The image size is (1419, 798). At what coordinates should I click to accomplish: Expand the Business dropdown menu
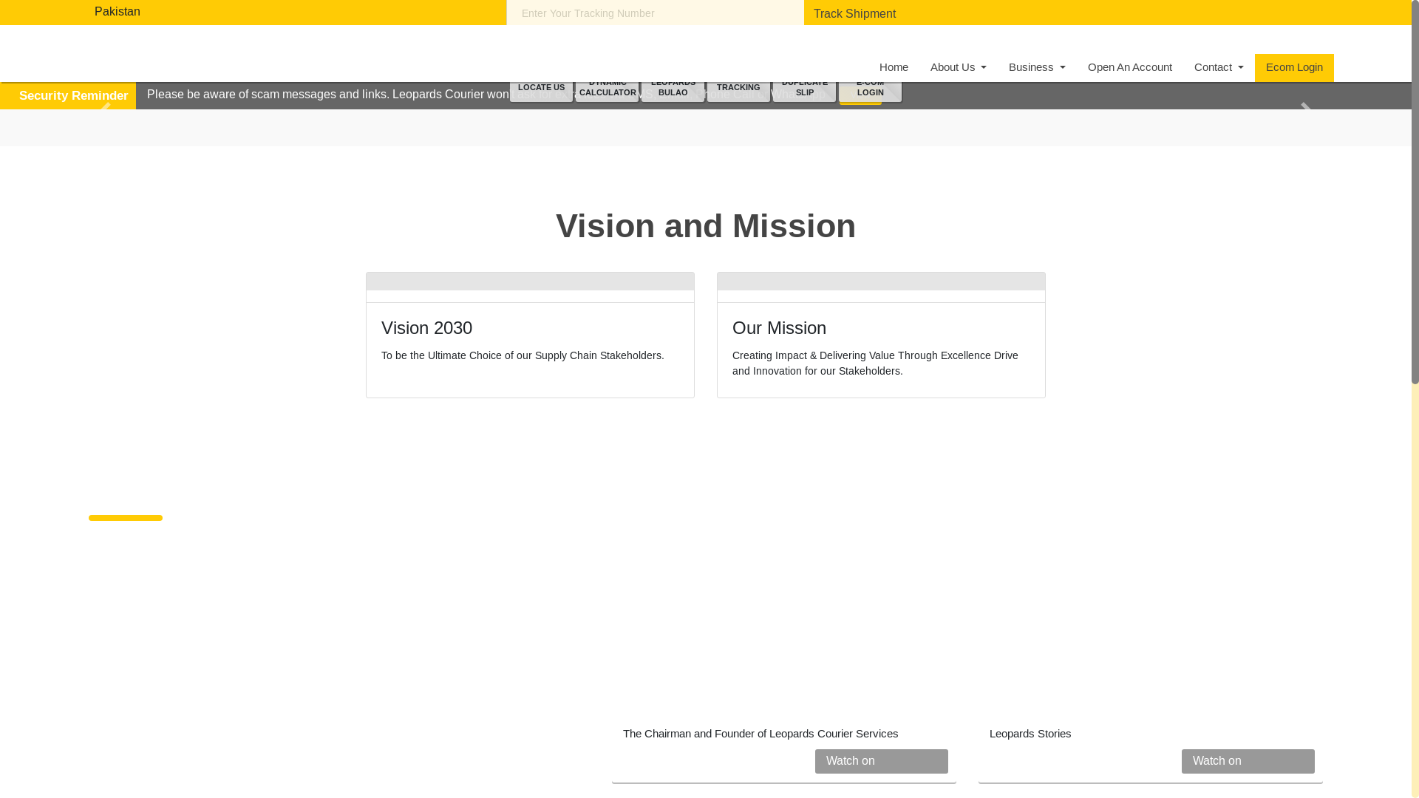click(x=1037, y=67)
